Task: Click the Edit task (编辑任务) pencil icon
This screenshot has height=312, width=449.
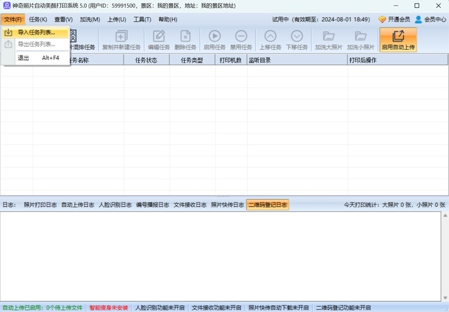Action: (159, 36)
